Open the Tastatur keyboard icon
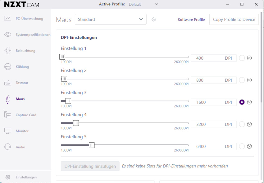 (x=8, y=83)
